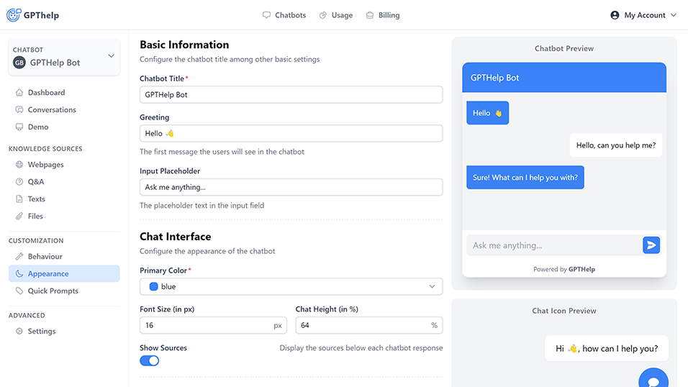The height and width of the screenshot is (387, 688).
Task: Go to Conversations in the sidebar
Action: [52, 110]
